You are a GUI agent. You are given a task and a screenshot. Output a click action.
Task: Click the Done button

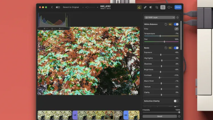coord(178,7)
